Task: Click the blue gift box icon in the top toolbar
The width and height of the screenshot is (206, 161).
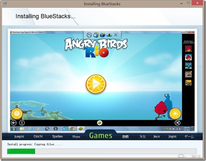Action: coord(102,35)
